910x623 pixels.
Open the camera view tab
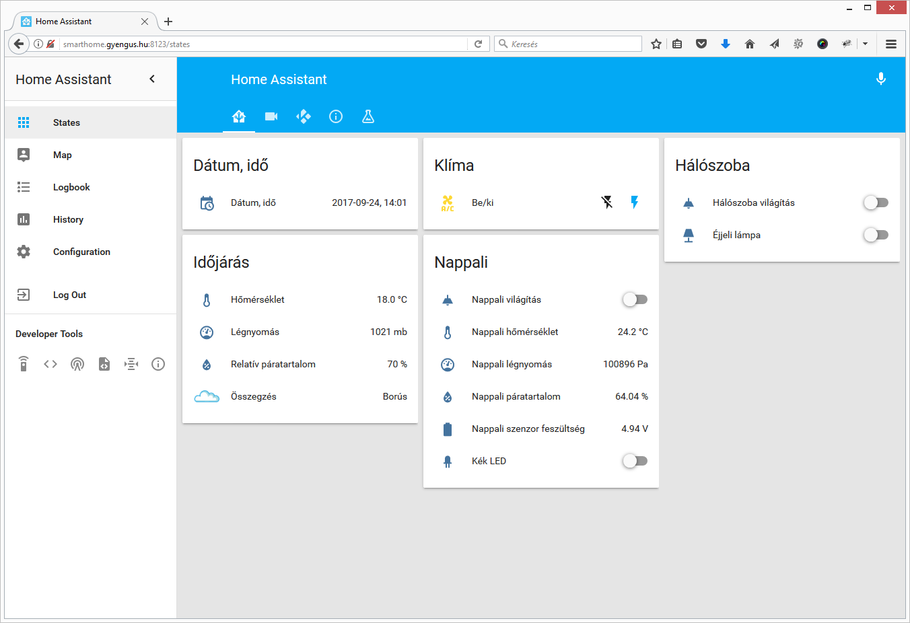tap(271, 116)
